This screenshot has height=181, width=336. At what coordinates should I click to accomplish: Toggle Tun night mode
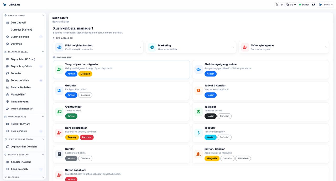click(279, 5)
